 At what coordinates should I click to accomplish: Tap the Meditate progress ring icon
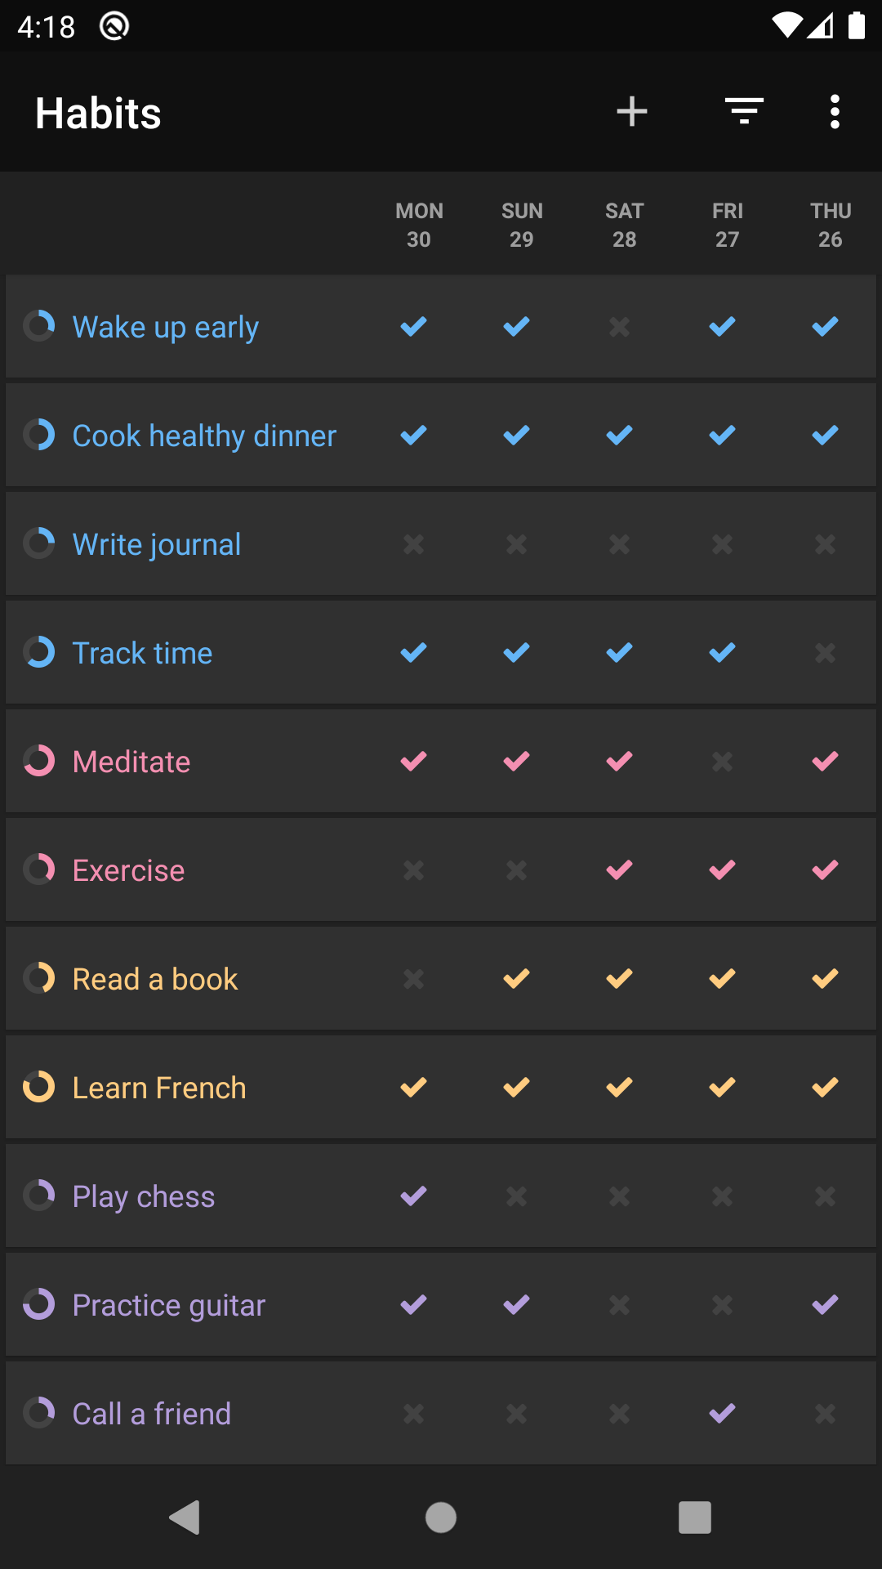point(39,762)
